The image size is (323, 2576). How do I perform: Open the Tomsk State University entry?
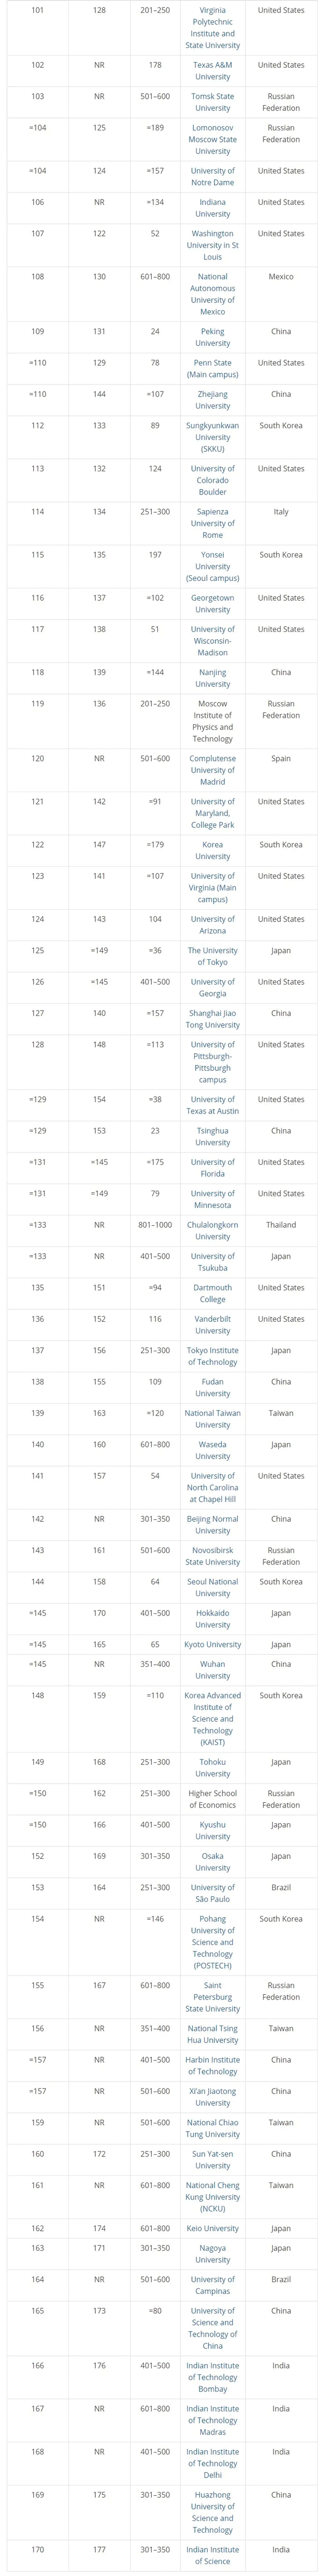click(x=212, y=102)
